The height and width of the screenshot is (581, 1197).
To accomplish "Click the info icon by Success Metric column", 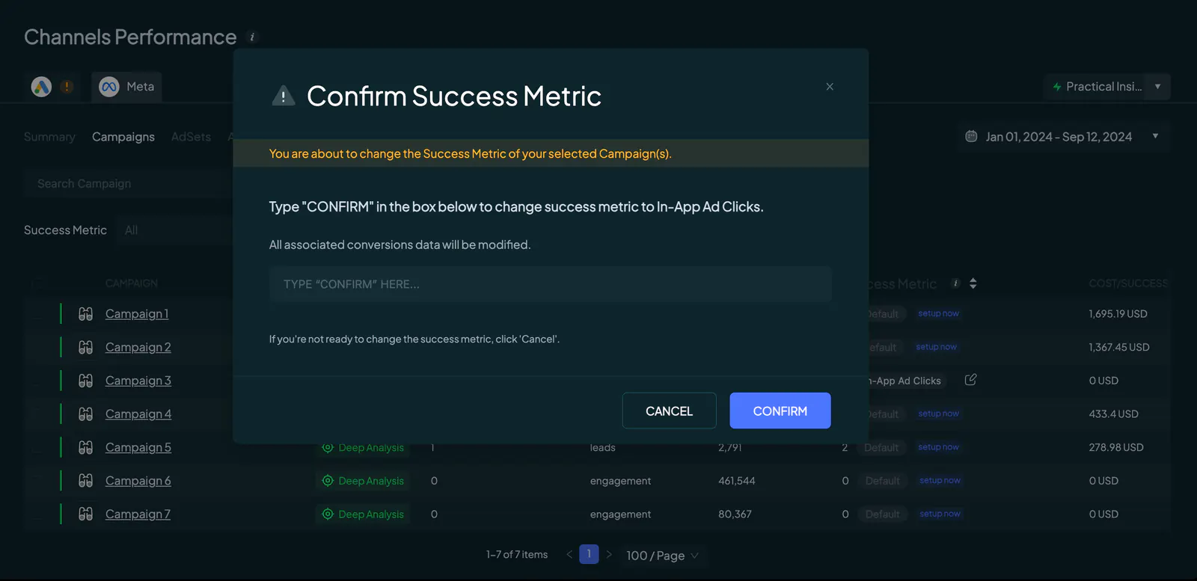I will tap(955, 283).
